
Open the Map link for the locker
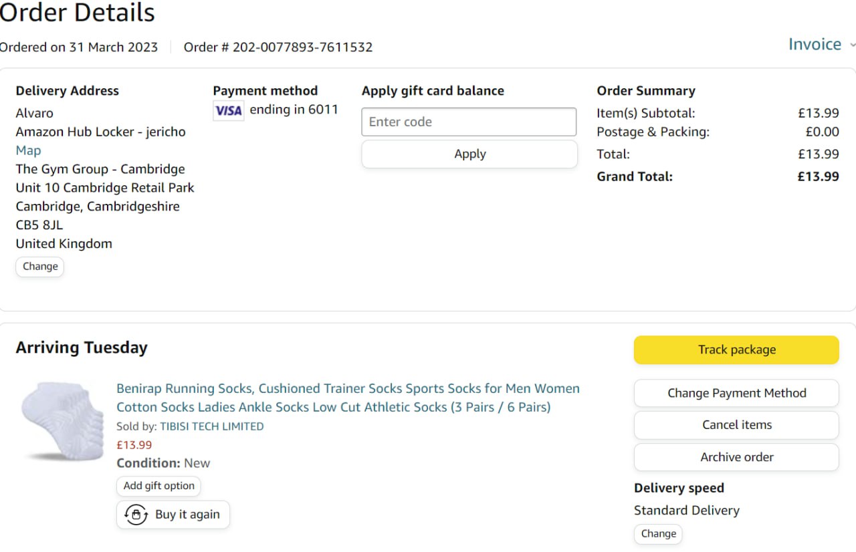28,150
